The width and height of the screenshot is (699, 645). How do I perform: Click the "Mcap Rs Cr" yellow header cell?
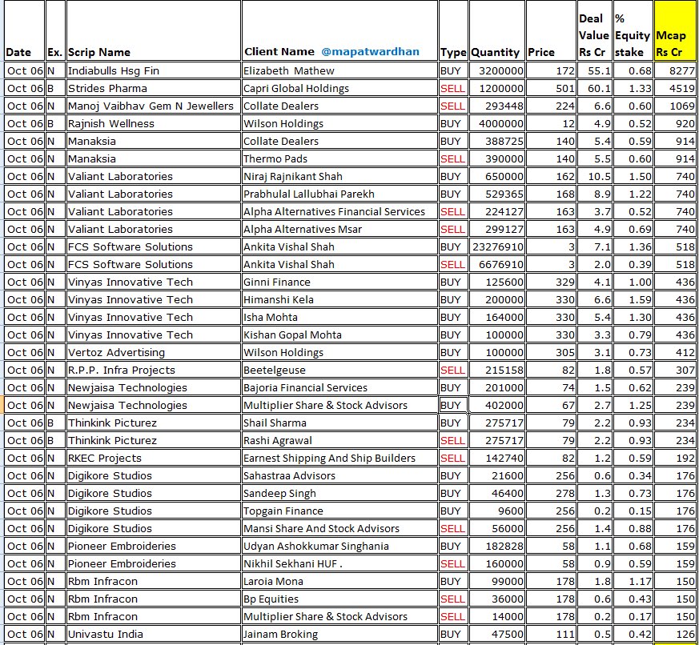tap(675, 30)
